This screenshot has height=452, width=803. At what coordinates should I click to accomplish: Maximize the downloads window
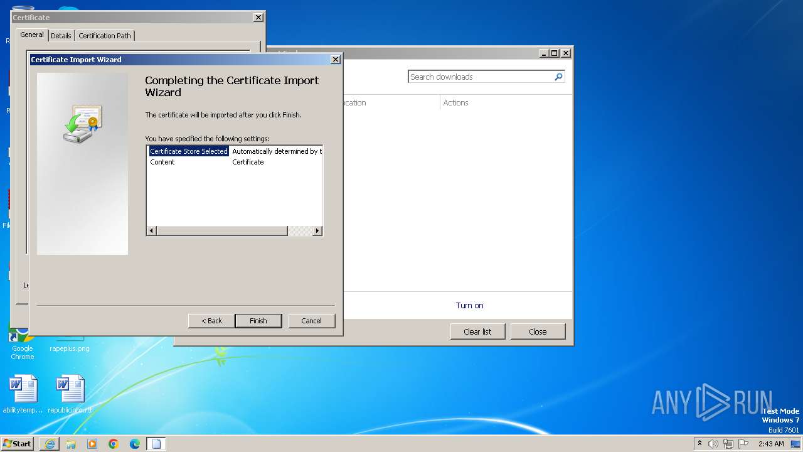(555, 53)
